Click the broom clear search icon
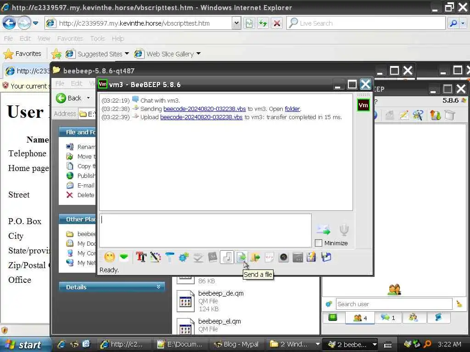 [459, 304]
